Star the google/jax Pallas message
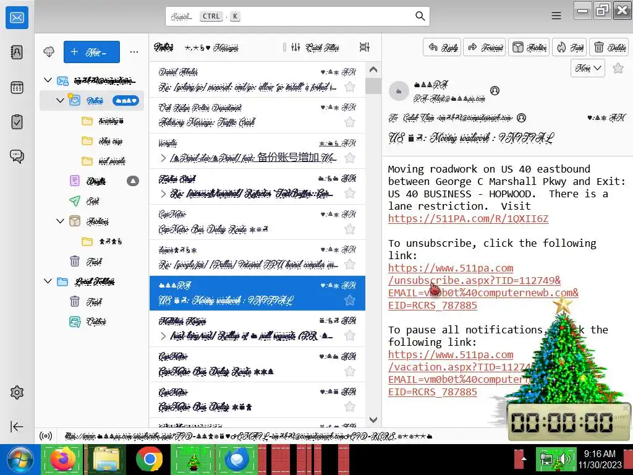 [350, 265]
